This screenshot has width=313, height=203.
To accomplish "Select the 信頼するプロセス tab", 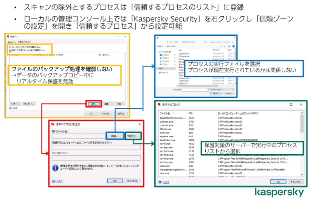I will (24, 42).
